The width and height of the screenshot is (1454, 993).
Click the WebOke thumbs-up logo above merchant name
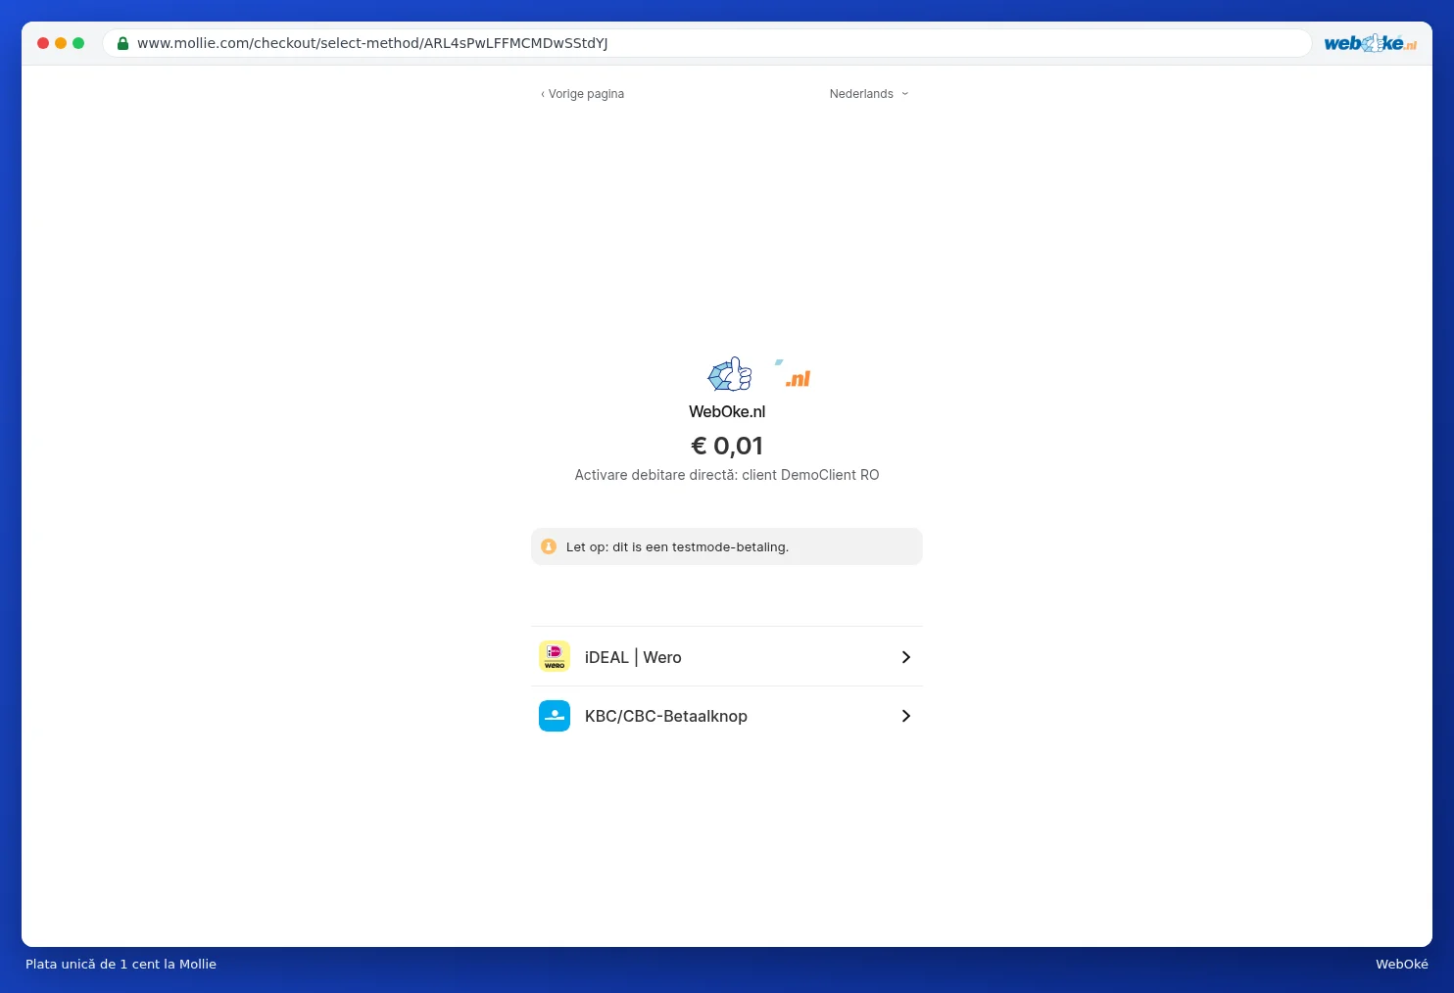pos(730,374)
